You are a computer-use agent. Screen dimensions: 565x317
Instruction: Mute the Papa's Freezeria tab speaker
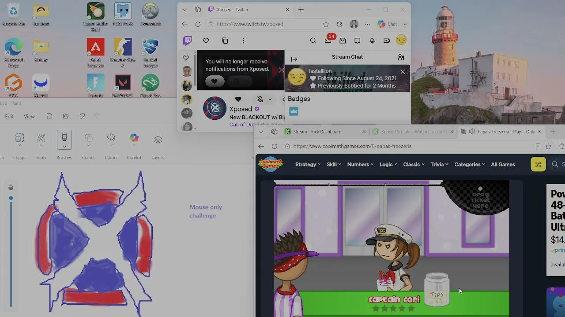coord(472,132)
